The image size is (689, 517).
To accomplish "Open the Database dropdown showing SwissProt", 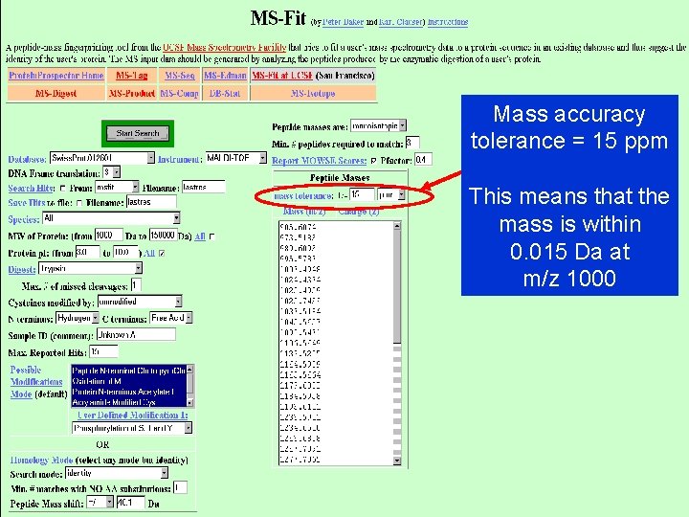I will [x=102, y=158].
